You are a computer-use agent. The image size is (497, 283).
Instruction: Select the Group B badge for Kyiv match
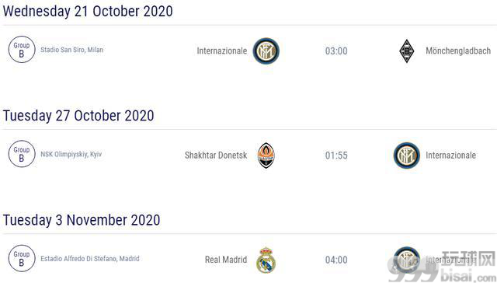22,154
